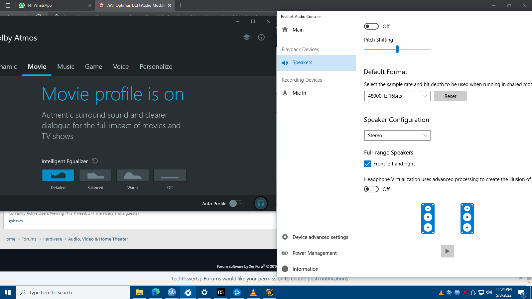Open the gabsvm user profile link
Screen dimensions: 532x299
[16, 221]
